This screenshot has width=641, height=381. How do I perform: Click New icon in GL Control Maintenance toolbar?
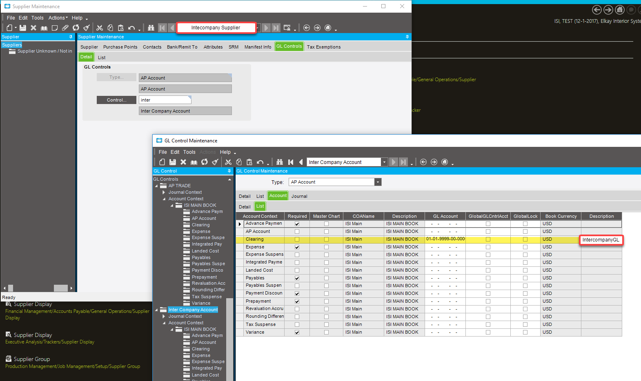(162, 162)
